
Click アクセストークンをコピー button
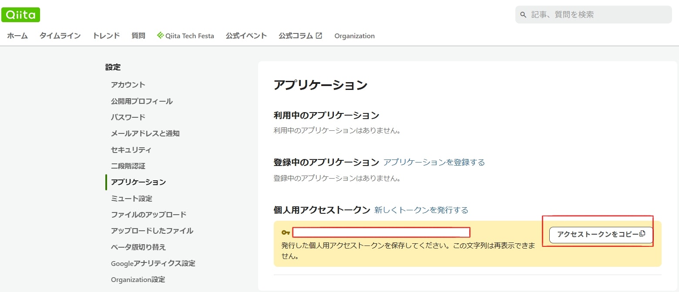(601, 235)
